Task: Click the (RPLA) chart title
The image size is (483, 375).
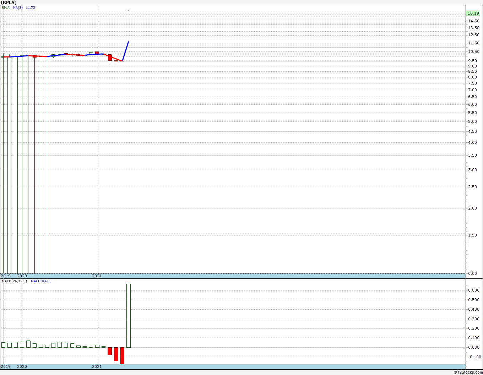Action: coord(9,2)
